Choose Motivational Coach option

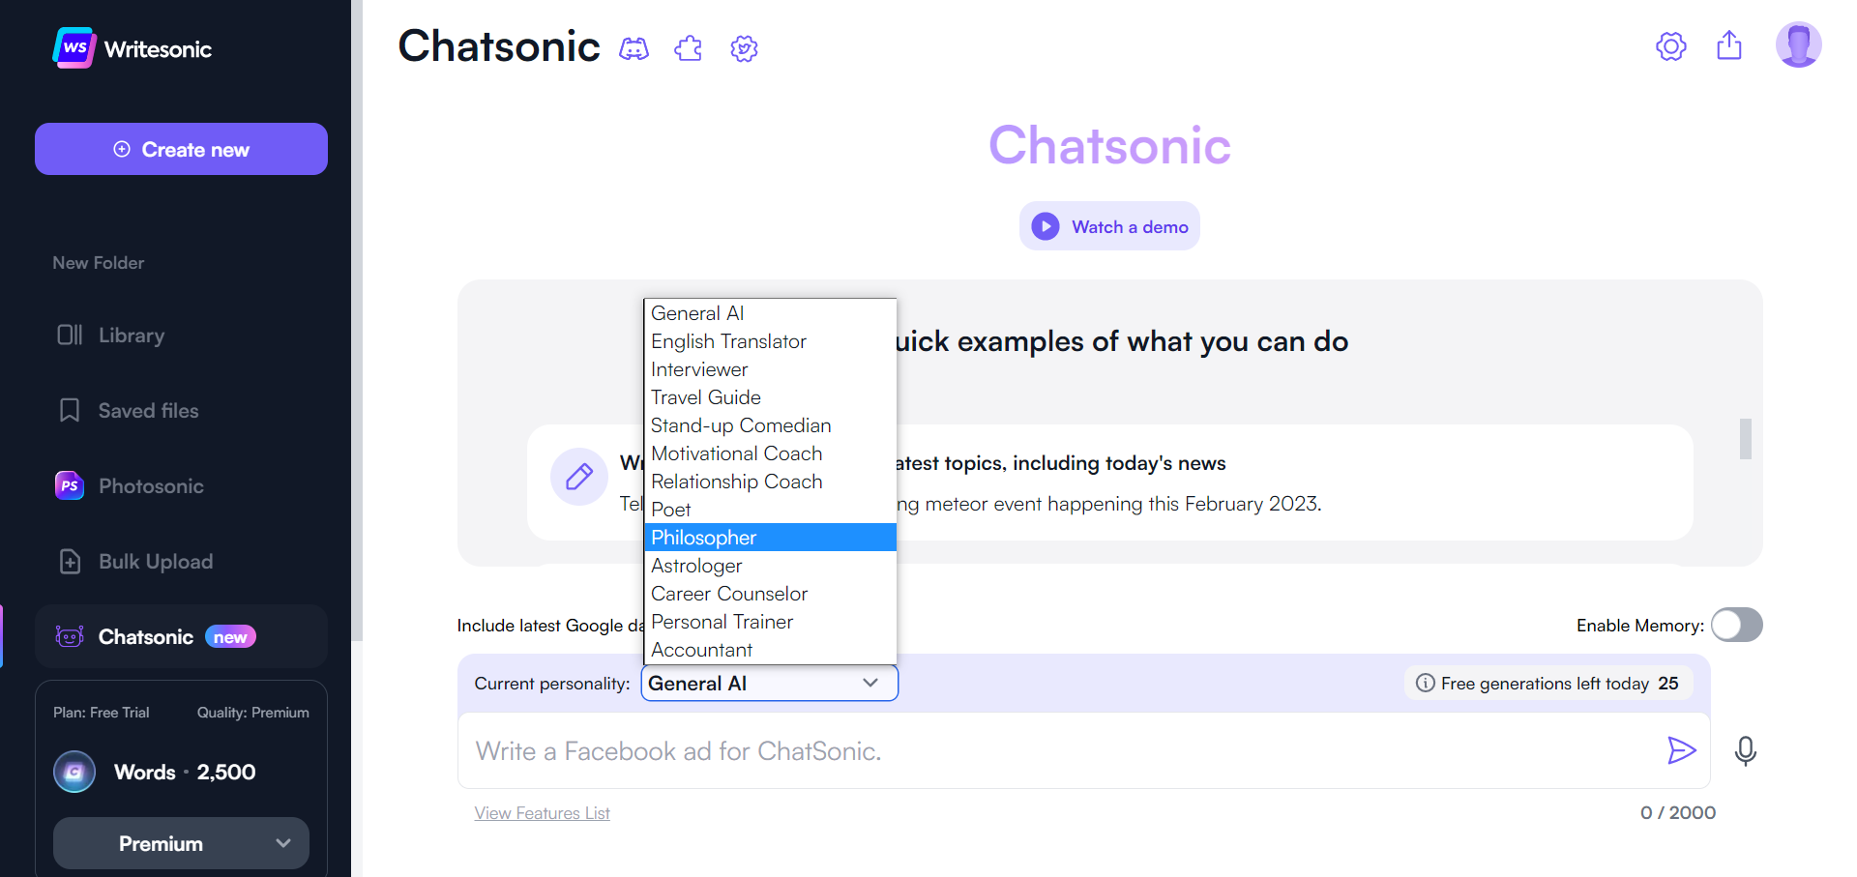(x=770, y=453)
